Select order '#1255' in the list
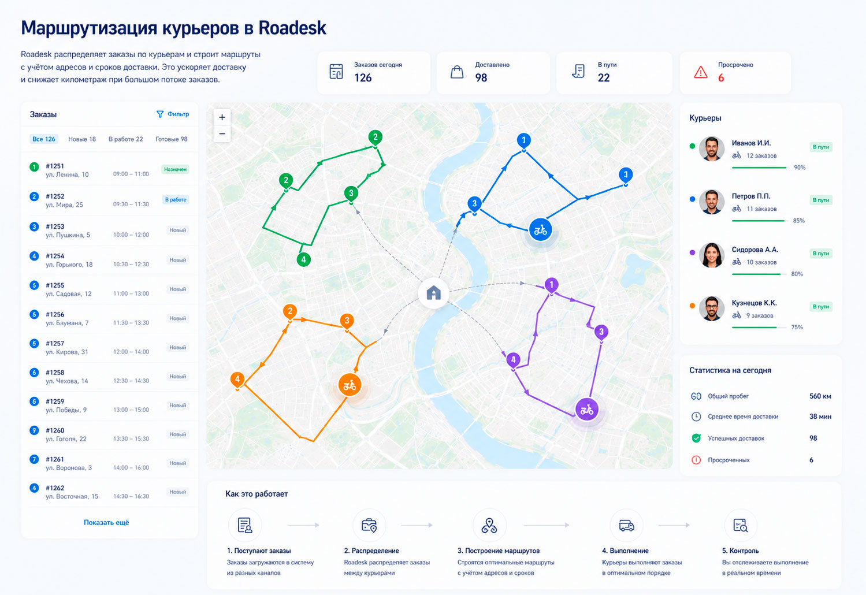The width and height of the screenshot is (866, 595). click(109, 289)
